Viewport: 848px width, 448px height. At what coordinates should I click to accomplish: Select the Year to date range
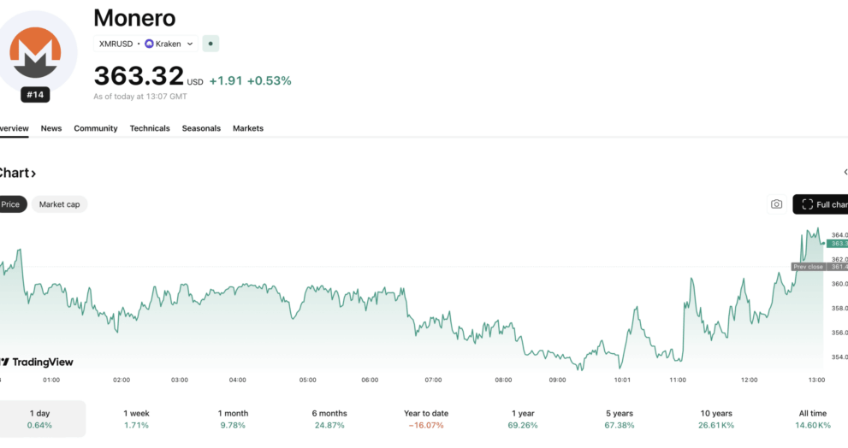click(x=425, y=418)
